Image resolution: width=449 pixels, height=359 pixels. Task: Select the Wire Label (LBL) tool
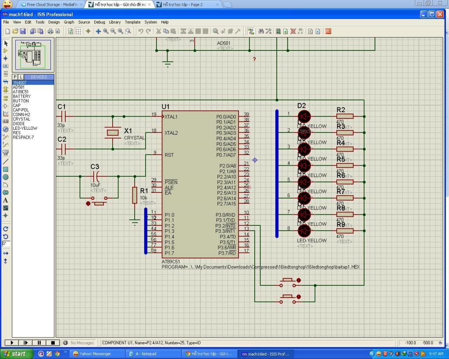(6, 66)
